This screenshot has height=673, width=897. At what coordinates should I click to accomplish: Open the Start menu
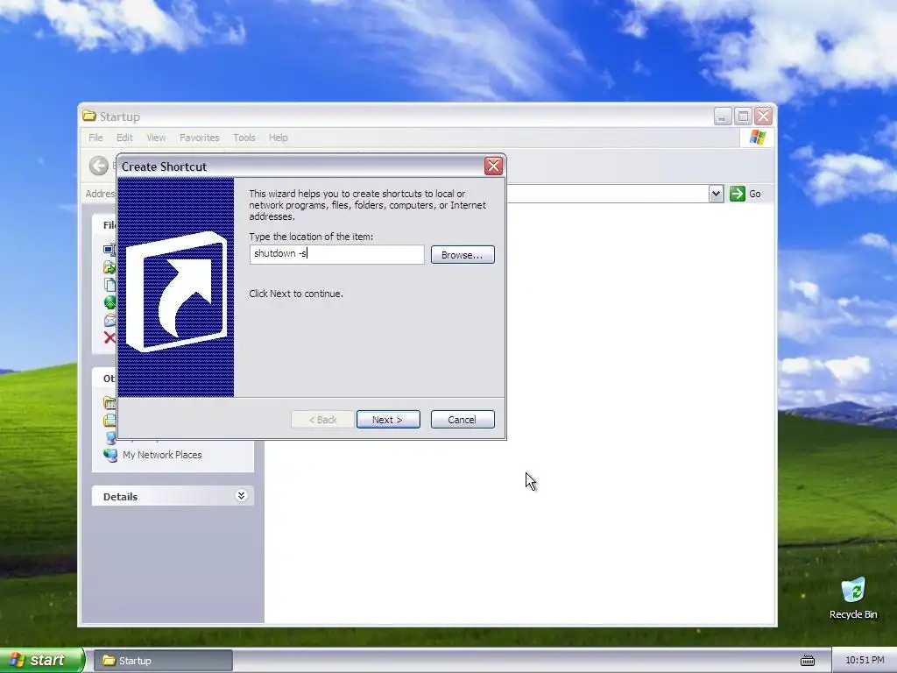42,660
